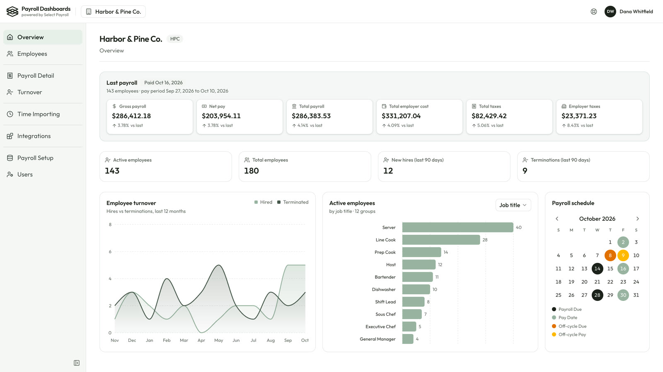Viewport: 663px width, 372px height.
Task: Click the Gross payroll dollar icon
Action: (114, 106)
